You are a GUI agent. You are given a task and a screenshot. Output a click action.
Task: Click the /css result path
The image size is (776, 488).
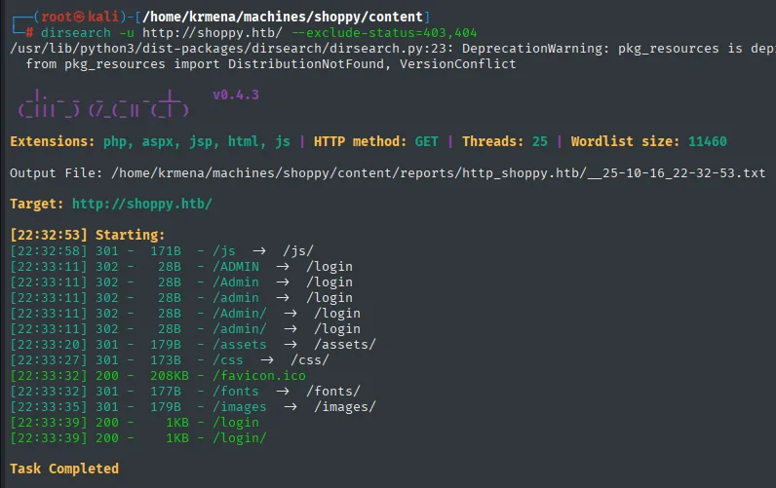tap(228, 360)
